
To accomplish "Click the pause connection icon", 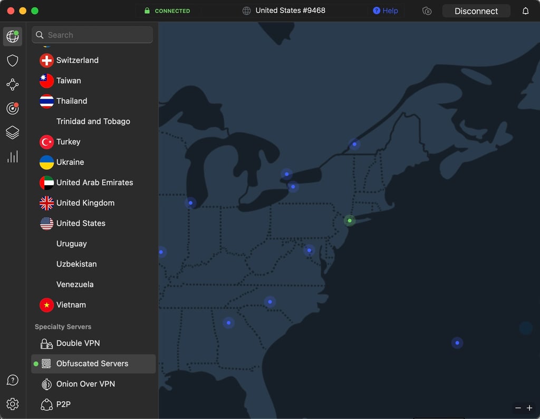I will tap(427, 11).
